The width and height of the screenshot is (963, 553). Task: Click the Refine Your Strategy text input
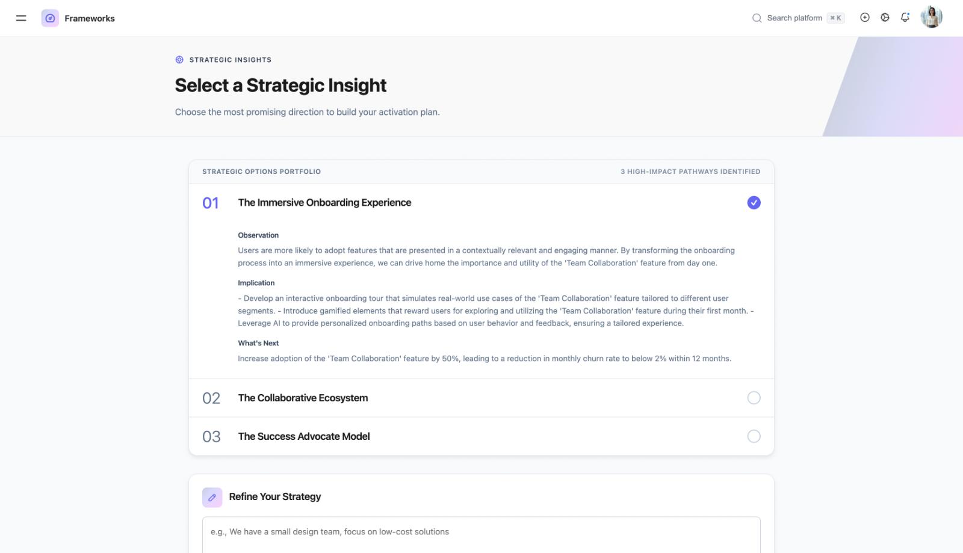(x=480, y=532)
